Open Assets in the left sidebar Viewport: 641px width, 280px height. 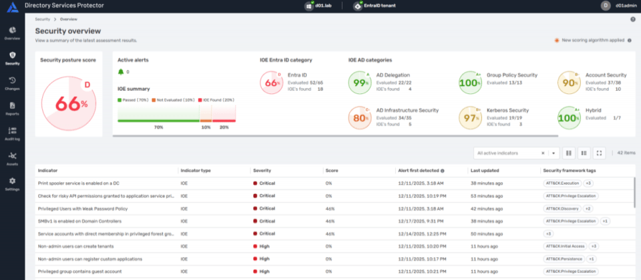[x=12, y=158]
